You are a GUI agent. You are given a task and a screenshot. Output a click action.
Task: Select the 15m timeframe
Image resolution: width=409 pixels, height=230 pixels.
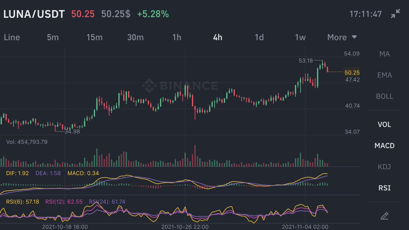pyautogui.click(x=94, y=37)
